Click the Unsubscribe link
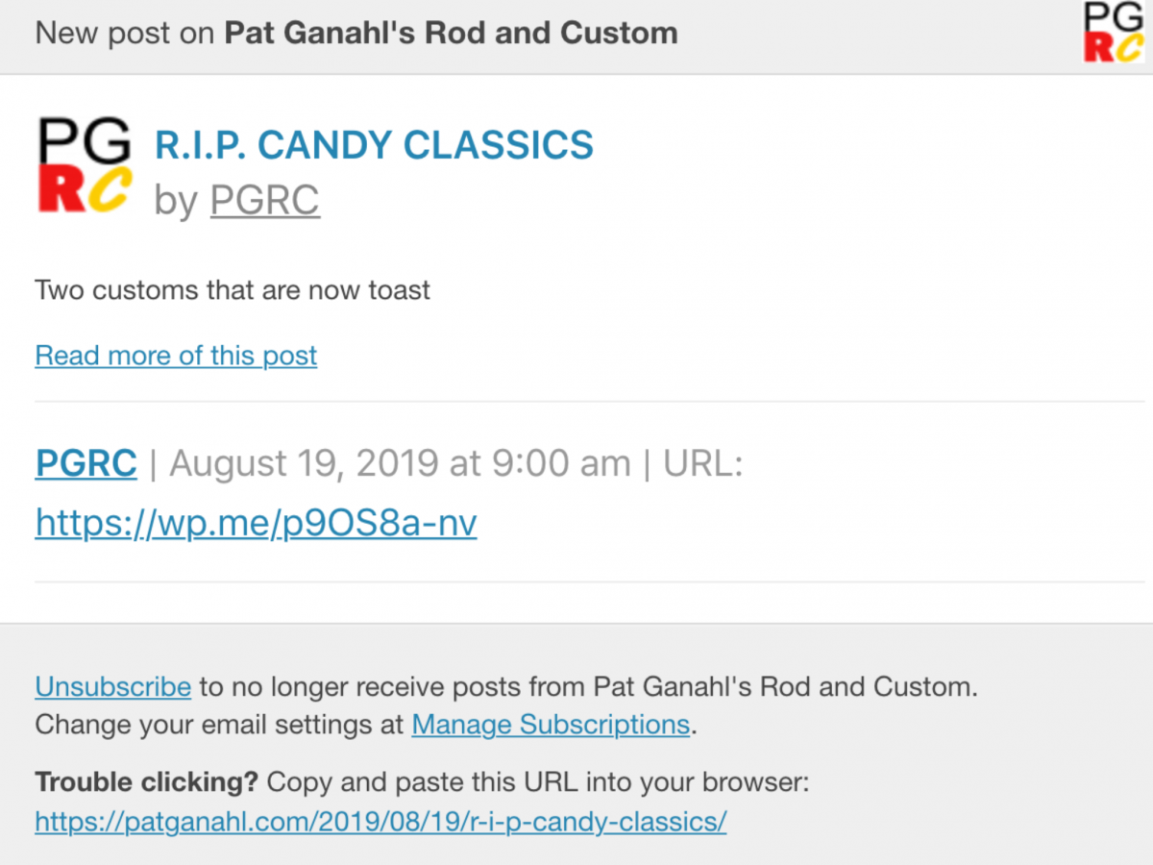The image size is (1153, 865). click(113, 687)
